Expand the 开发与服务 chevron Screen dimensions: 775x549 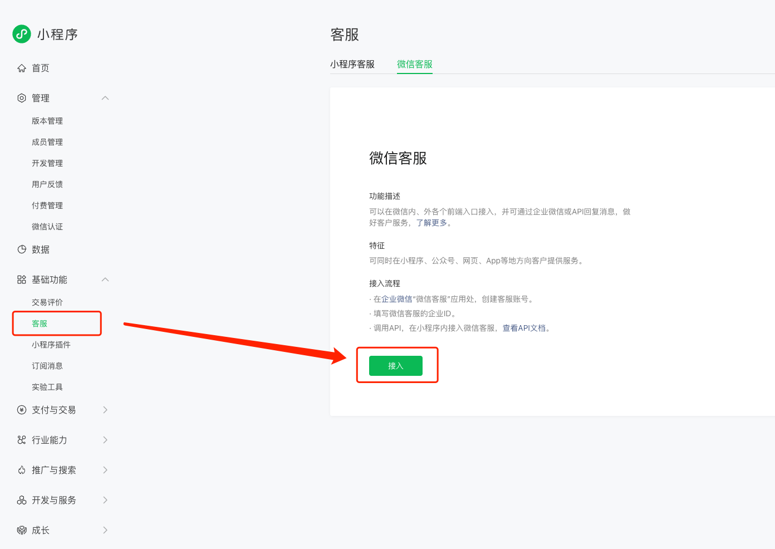tap(105, 500)
